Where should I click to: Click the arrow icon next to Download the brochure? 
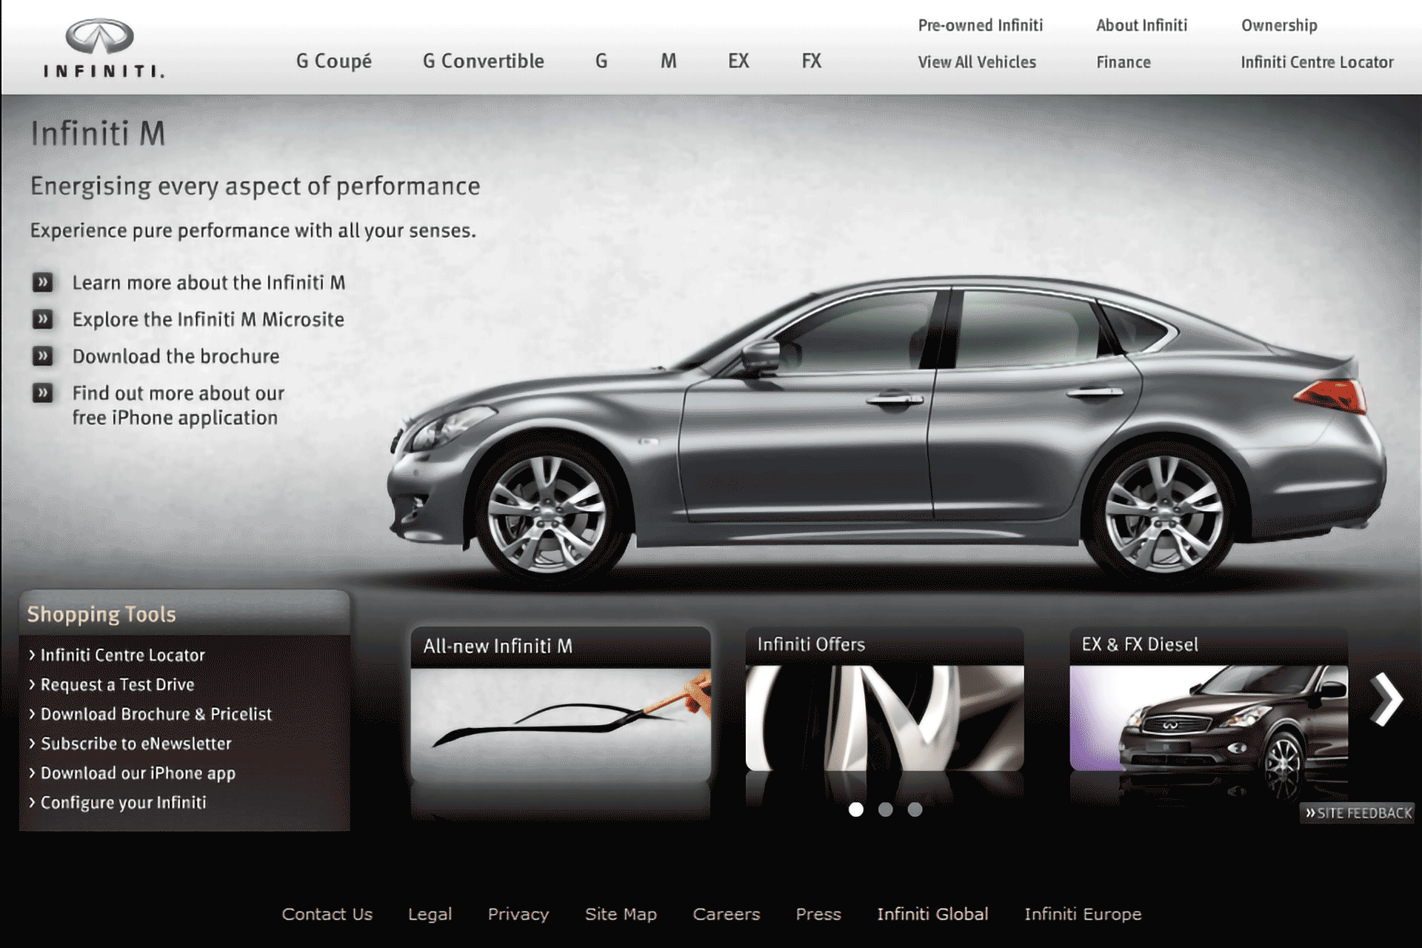[x=44, y=355]
